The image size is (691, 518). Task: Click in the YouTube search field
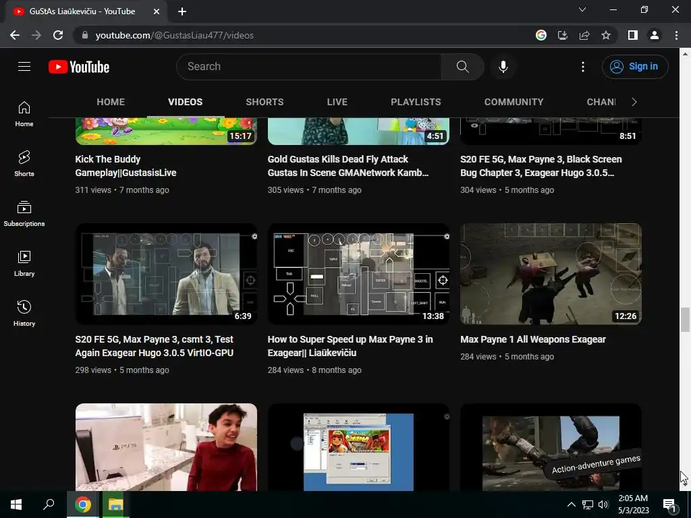(308, 67)
